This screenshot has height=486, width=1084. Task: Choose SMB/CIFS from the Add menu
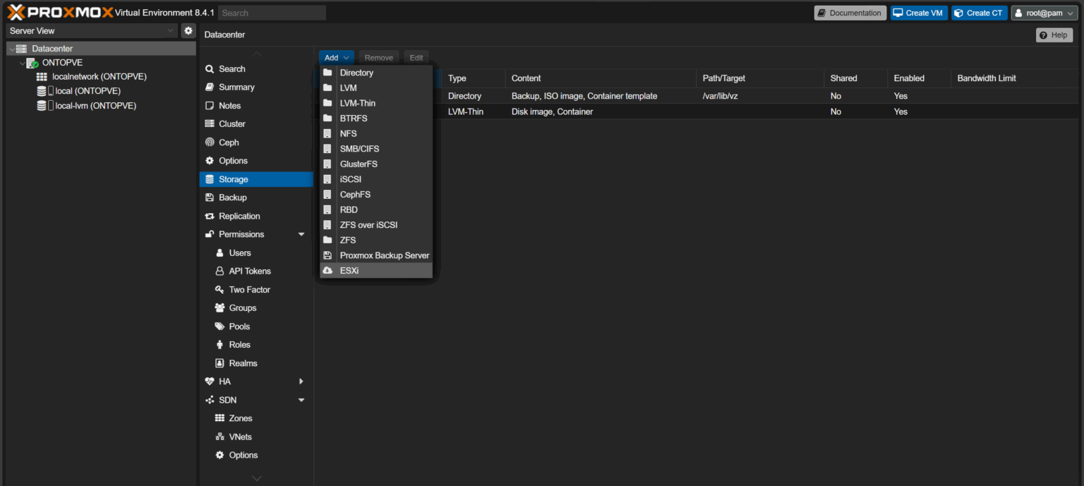[376, 149]
